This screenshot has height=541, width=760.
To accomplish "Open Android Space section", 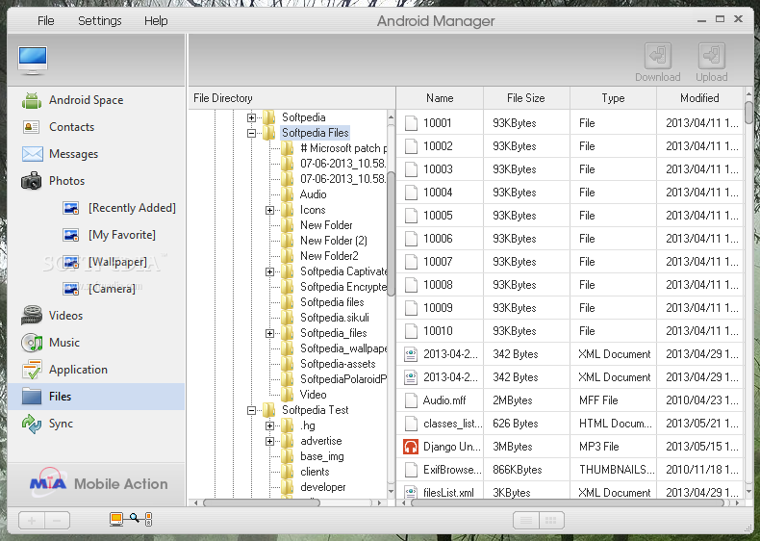I will (x=73, y=100).
